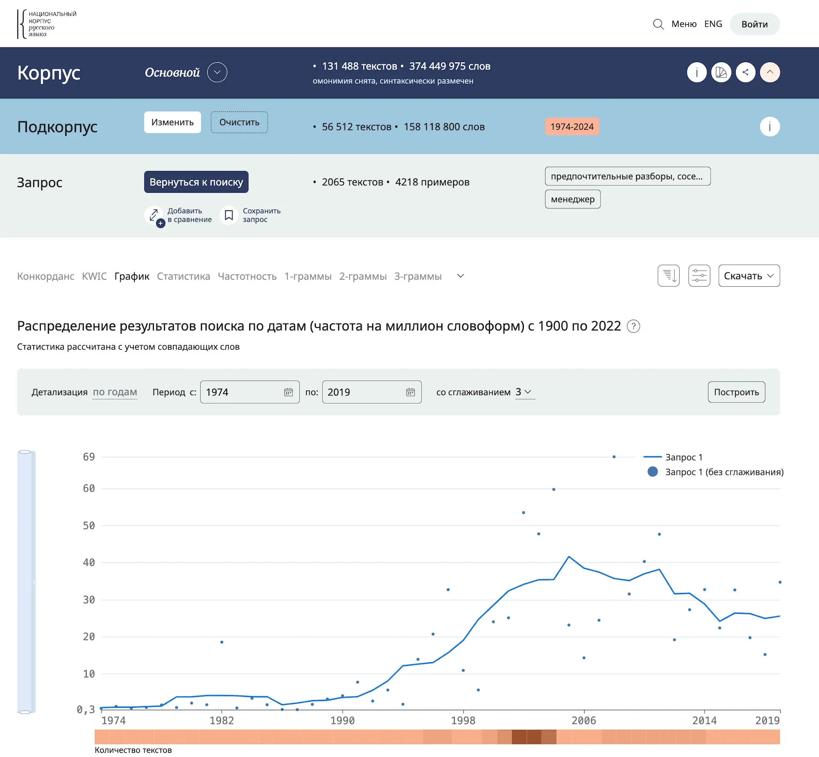The image size is (819, 757).
Task: Click the vertical range slider bottom handle
Action: coord(25,712)
